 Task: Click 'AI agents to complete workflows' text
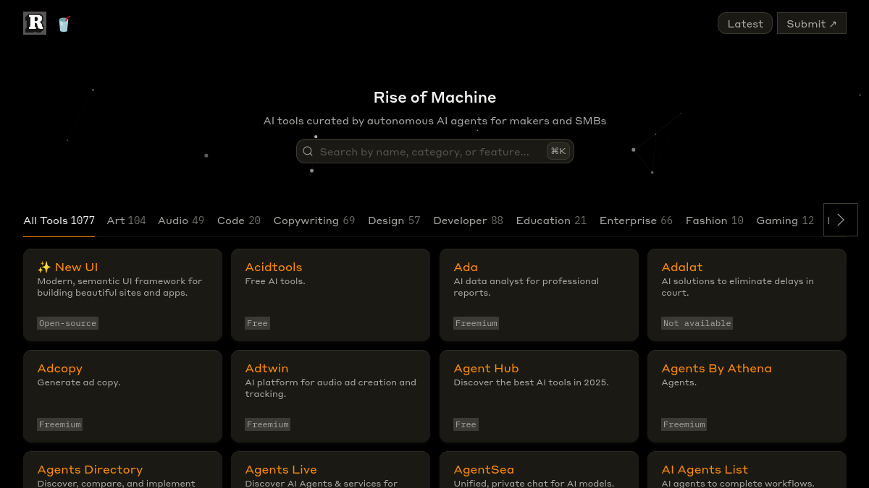[x=738, y=484]
